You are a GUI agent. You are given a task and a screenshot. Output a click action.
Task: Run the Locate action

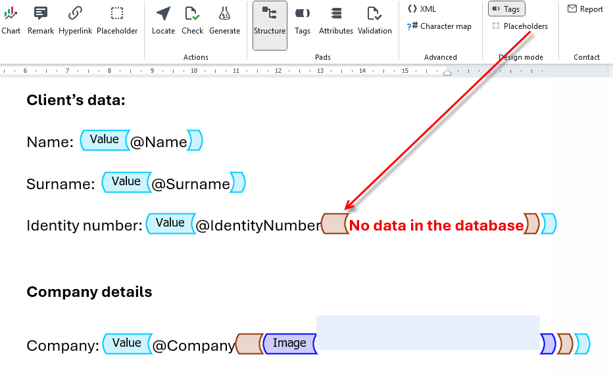coord(163,20)
